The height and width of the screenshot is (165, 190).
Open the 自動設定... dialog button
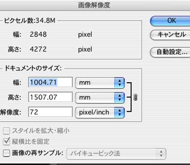[x=170, y=52]
